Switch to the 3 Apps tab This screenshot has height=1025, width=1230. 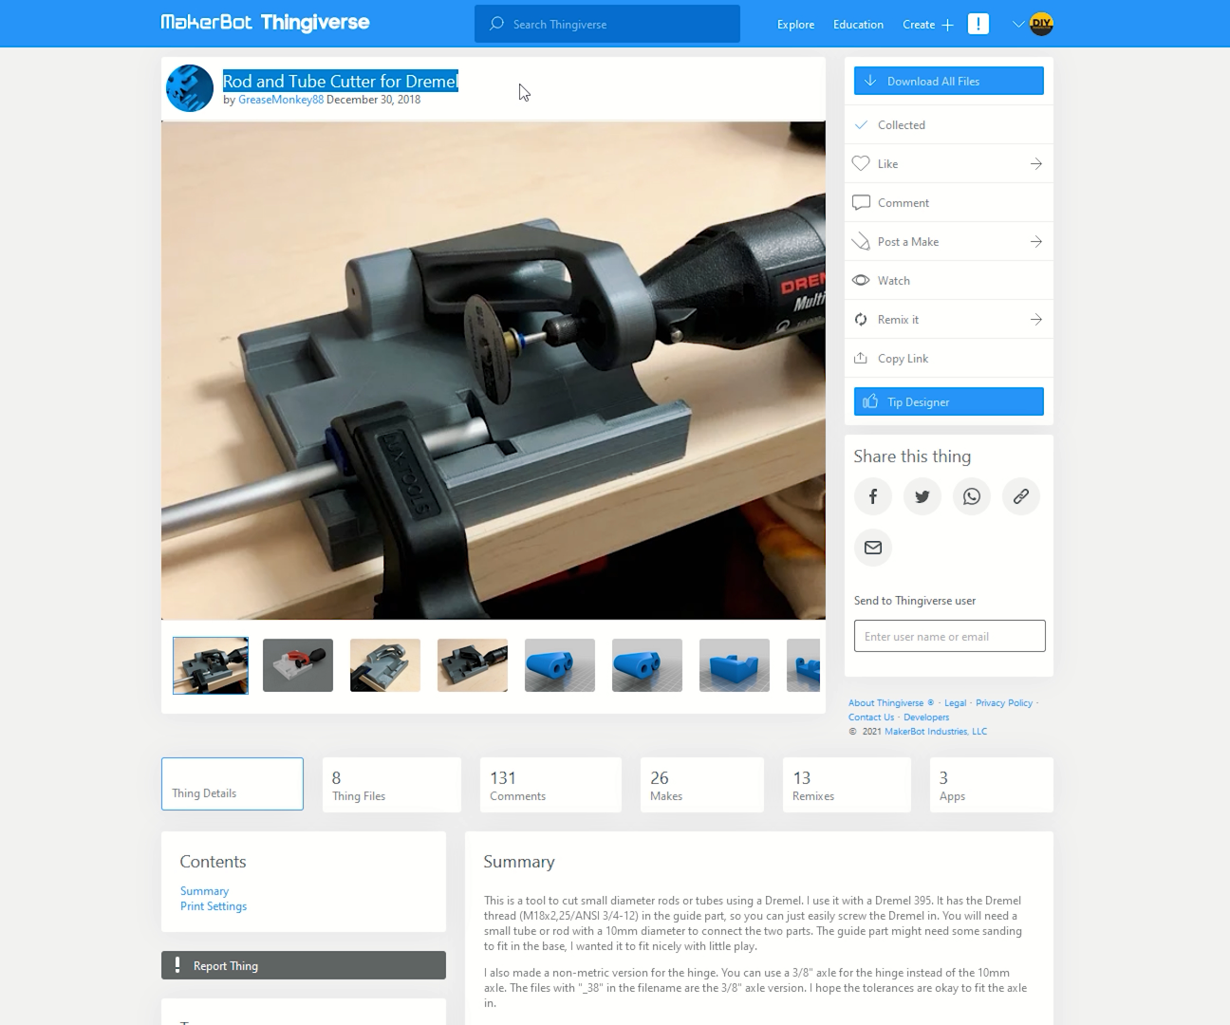click(992, 785)
